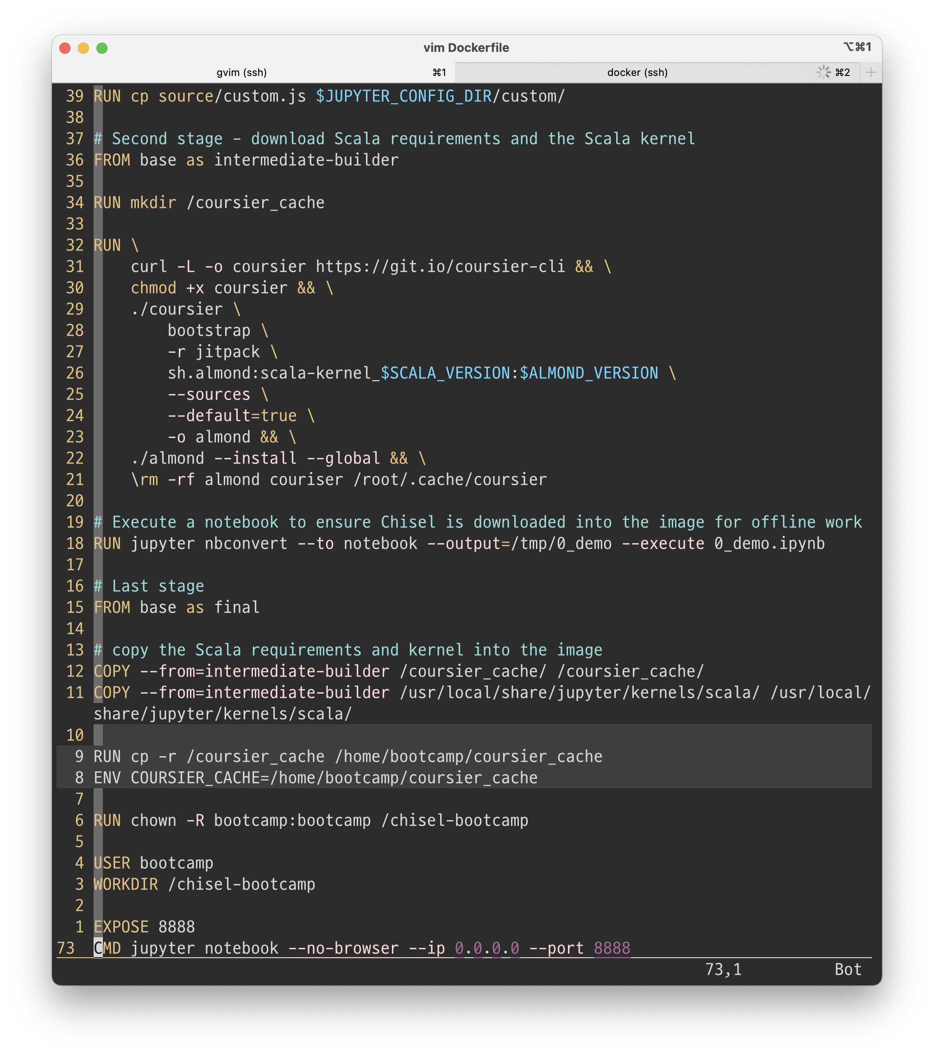Click the comment '# Second stage' line

coord(394,139)
